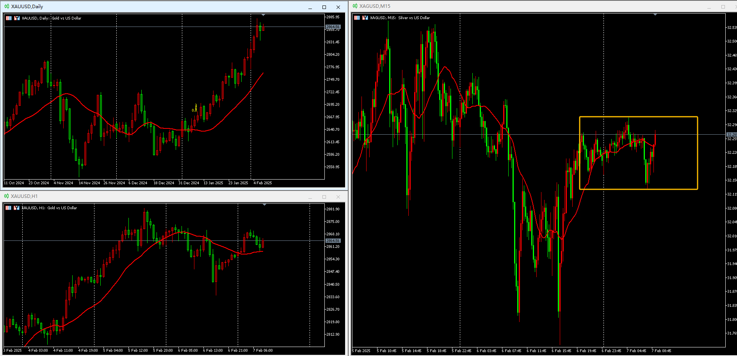Click the XAUUSD,Daily window title text

click(x=27, y=7)
